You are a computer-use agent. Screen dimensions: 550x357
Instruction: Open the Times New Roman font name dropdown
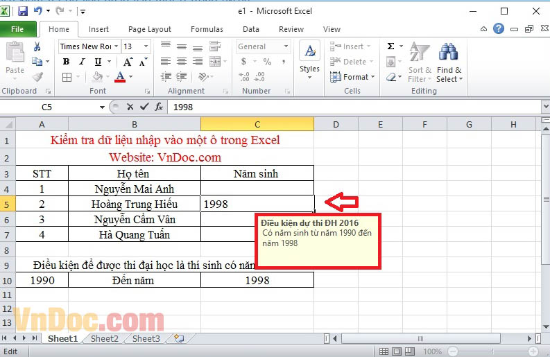(116, 46)
